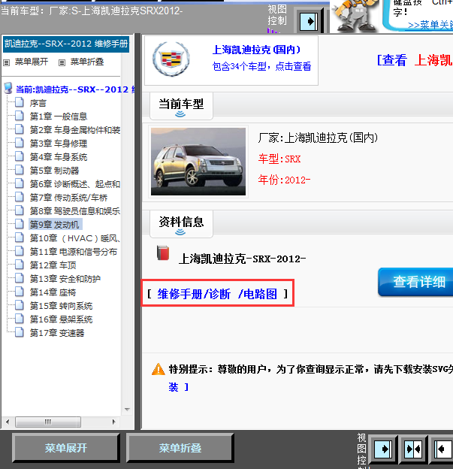Click 菜单折叠 link at top of sidebar
The height and width of the screenshot is (469, 453).
pyautogui.click(x=87, y=62)
